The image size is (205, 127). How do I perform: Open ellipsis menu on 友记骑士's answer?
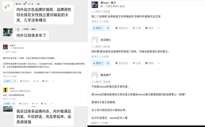(159, 63)
